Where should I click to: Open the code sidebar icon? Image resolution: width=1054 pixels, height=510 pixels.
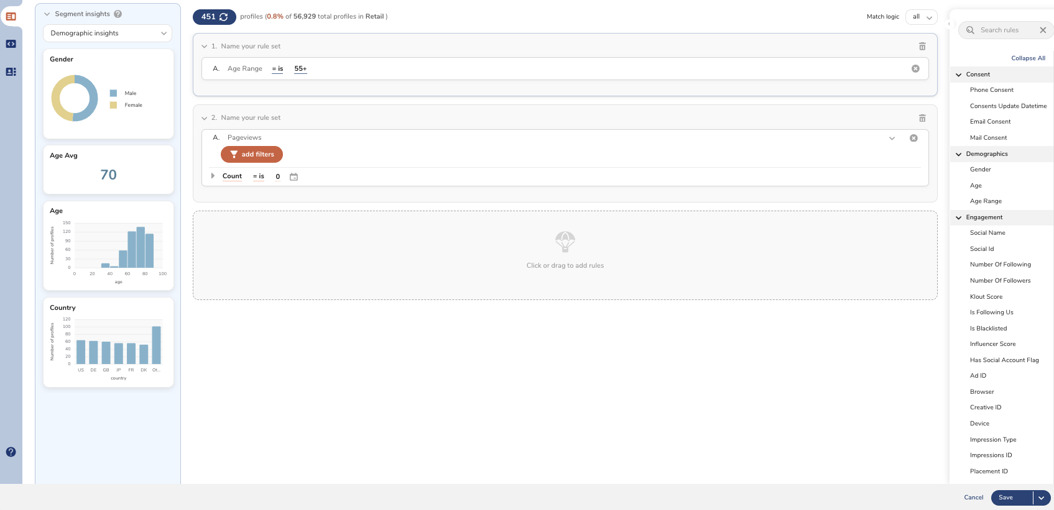tap(11, 44)
